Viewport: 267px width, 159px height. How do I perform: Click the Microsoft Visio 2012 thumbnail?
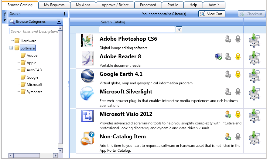click(87, 116)
